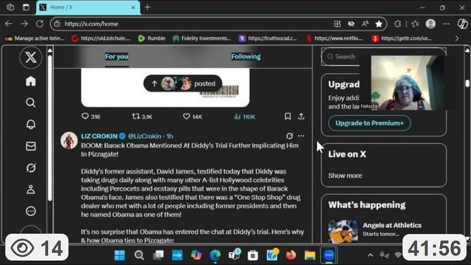This screenshot has width=471, height=265.
Task: Share the post above Liz Crokin's
Action: 301,116
